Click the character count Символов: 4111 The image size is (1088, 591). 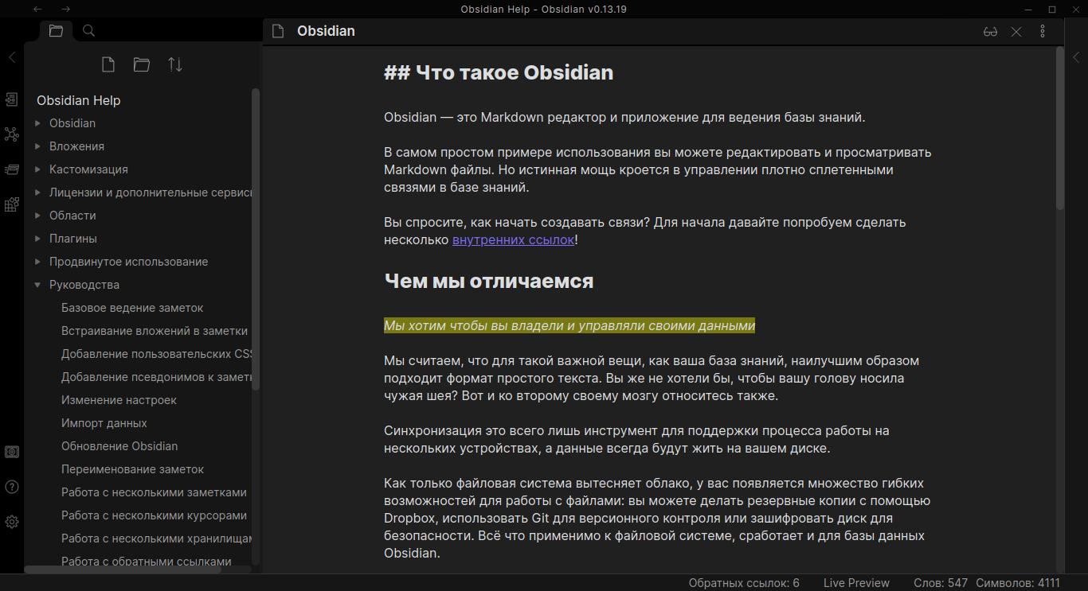coord(1018,583)
